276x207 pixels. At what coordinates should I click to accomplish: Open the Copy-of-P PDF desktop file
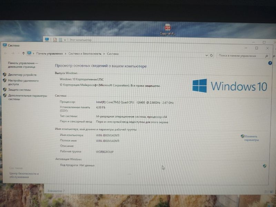[168, 30]
